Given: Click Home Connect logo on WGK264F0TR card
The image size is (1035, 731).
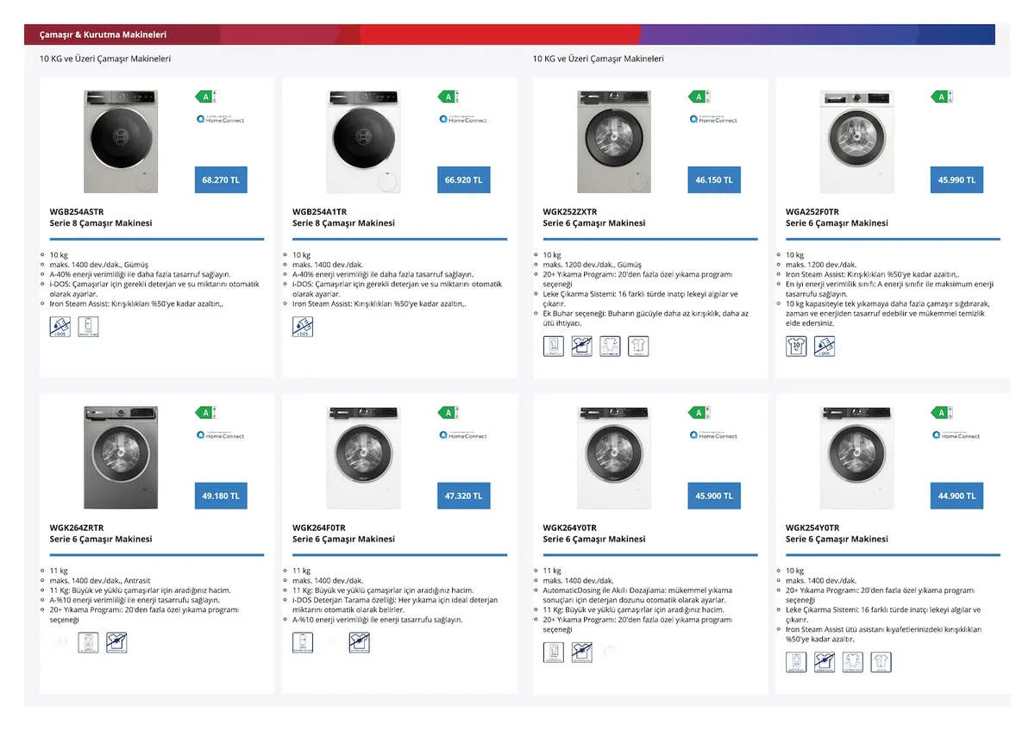Looking at the screenshot, I should [x=463, y=435].
